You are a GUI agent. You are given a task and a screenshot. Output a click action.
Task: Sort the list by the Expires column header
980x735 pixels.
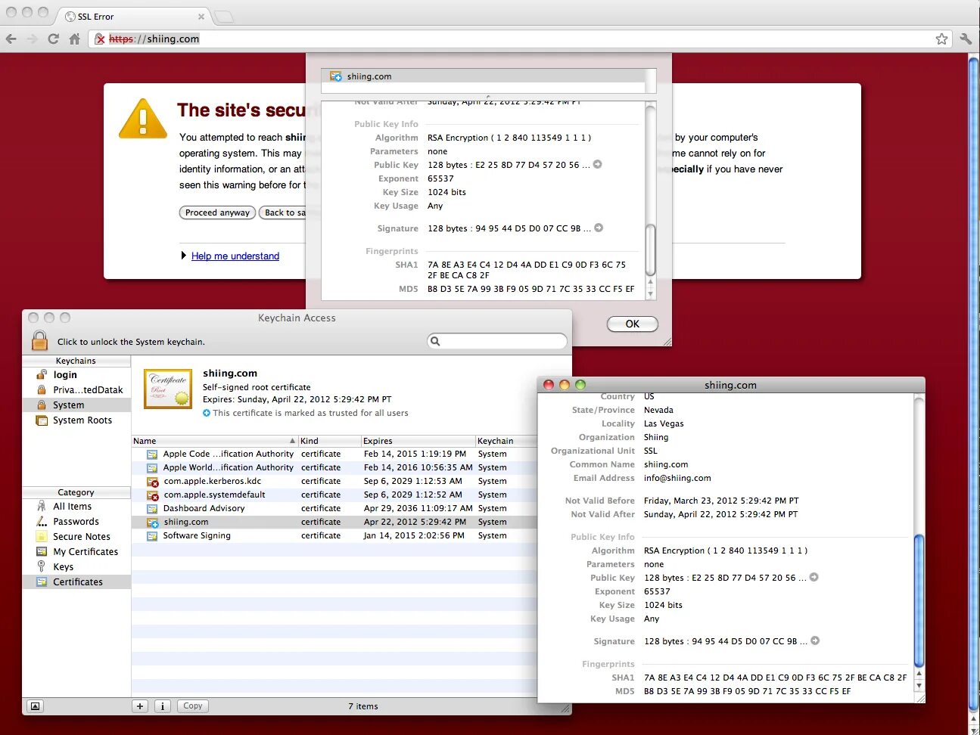pyautogui.click(x=417, y=441)
